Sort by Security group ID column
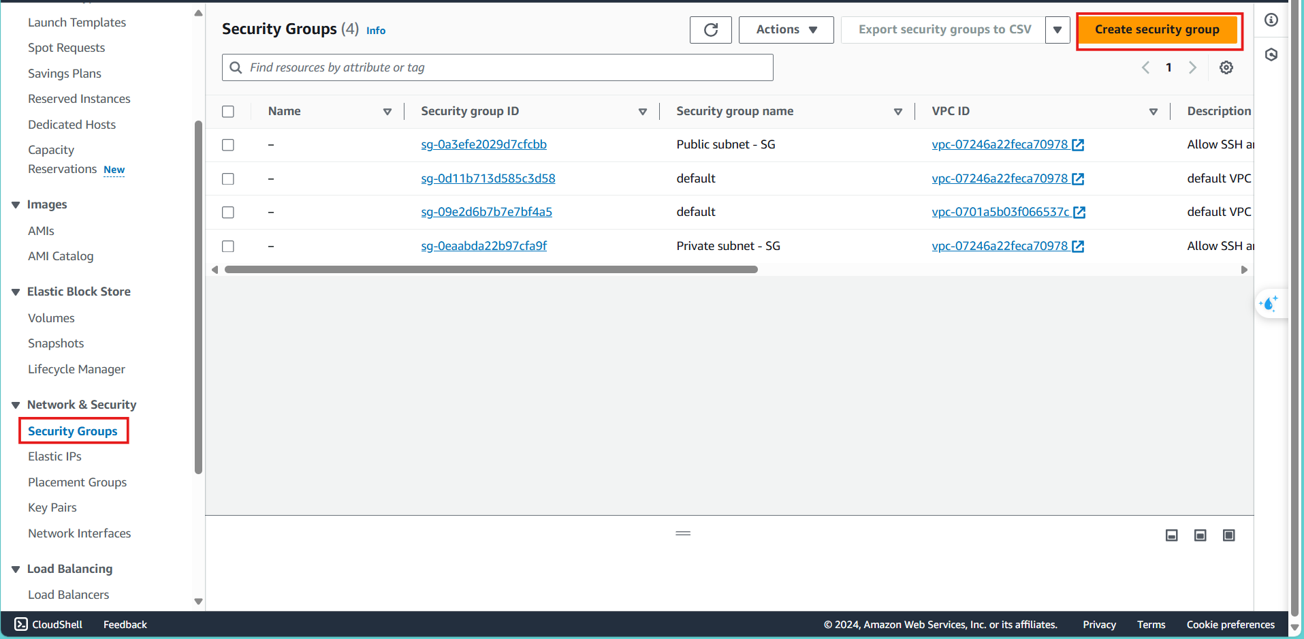This screenshot has height=639, width=1304. (642, 112)
